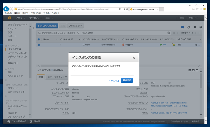Viewport: 210px width, 127px height.
Task: Collapse the sidebar with arrow handle
Action: [33, 28]
